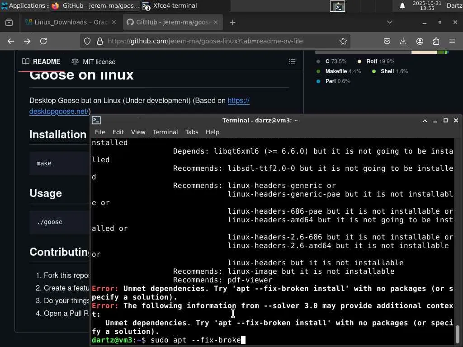Open Terminal Help menu
Viewport: 463px width, 347px height.
click(213, 132)
